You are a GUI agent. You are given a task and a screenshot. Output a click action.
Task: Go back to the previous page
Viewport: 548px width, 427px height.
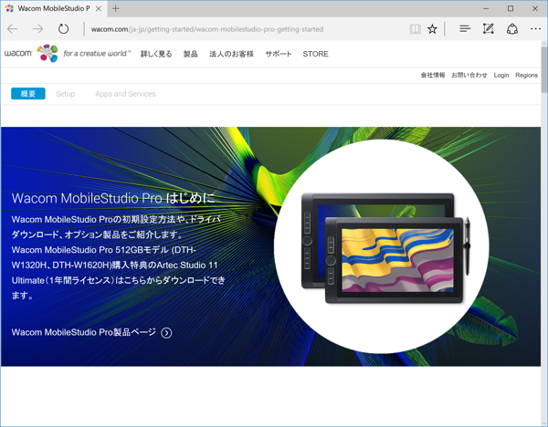click(x=12, y=29)
